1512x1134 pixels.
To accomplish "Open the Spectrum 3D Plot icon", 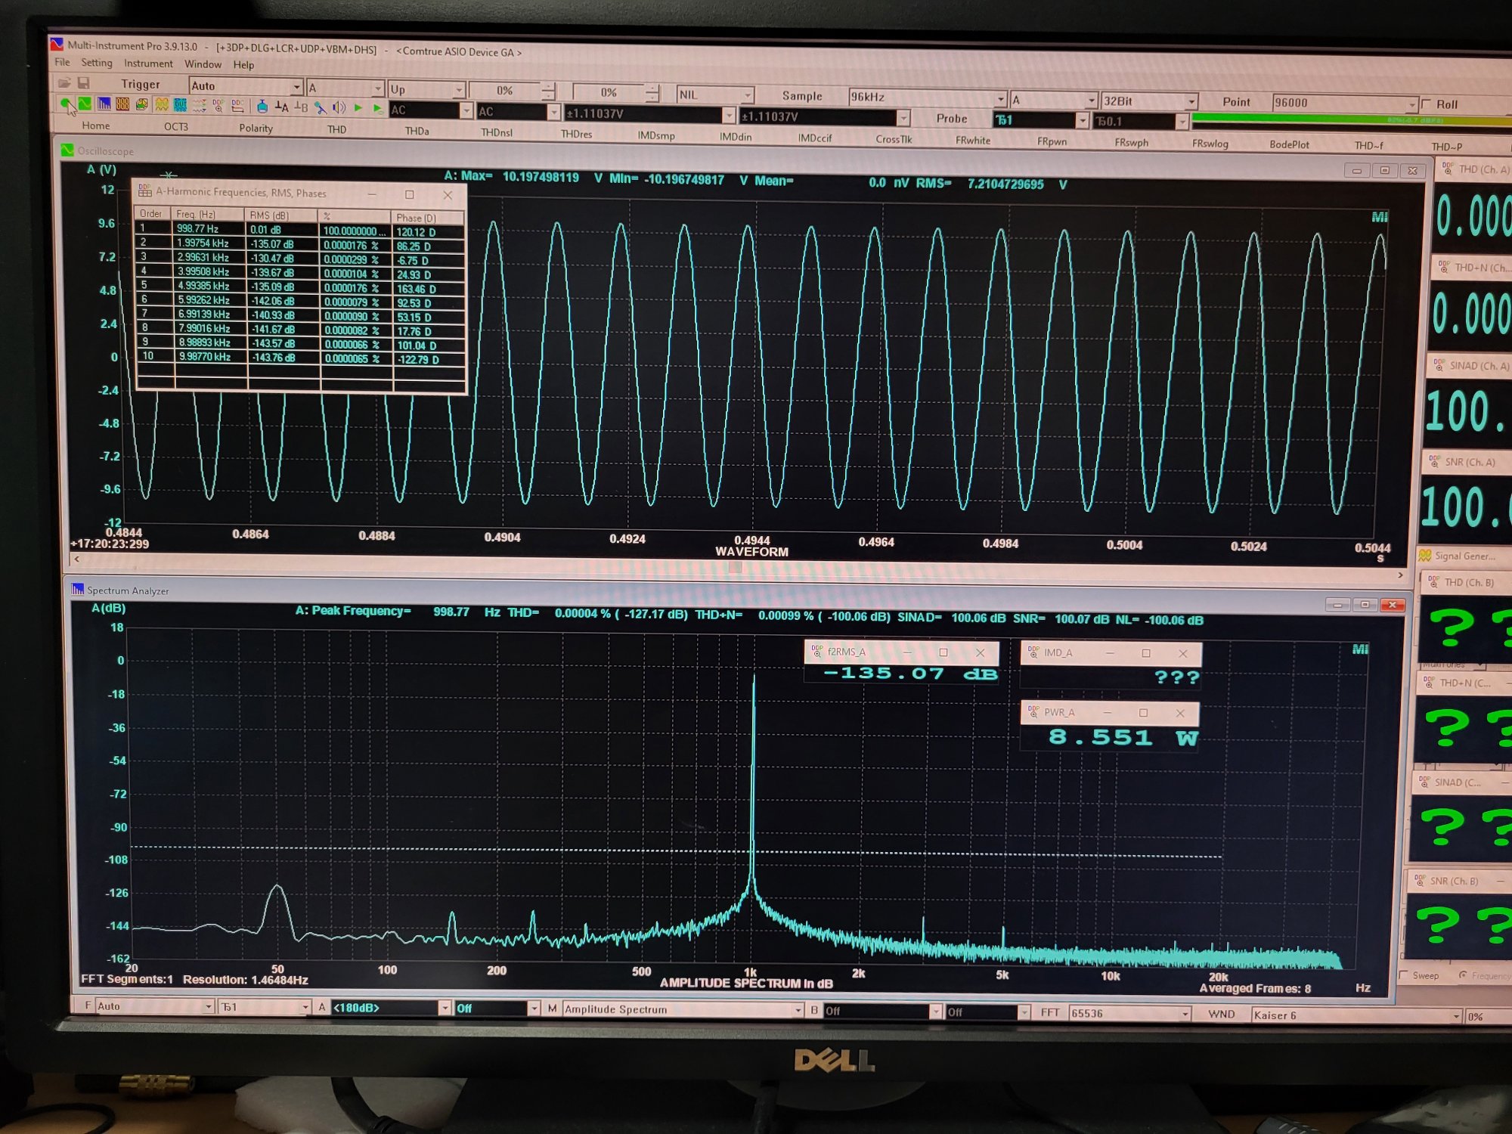I will tap(141, 104).
